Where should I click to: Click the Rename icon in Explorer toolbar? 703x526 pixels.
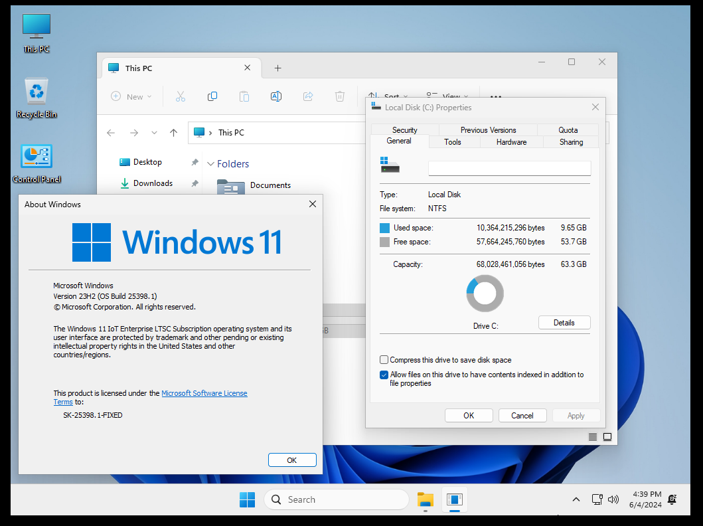coord(276,96)
